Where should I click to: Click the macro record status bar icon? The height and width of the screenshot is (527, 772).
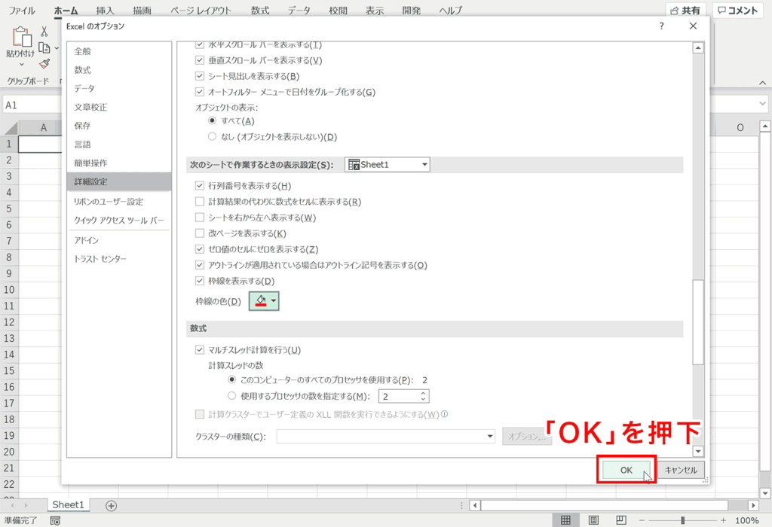[55, 520]
